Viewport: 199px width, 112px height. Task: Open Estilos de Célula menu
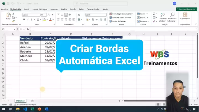[118, 21]
